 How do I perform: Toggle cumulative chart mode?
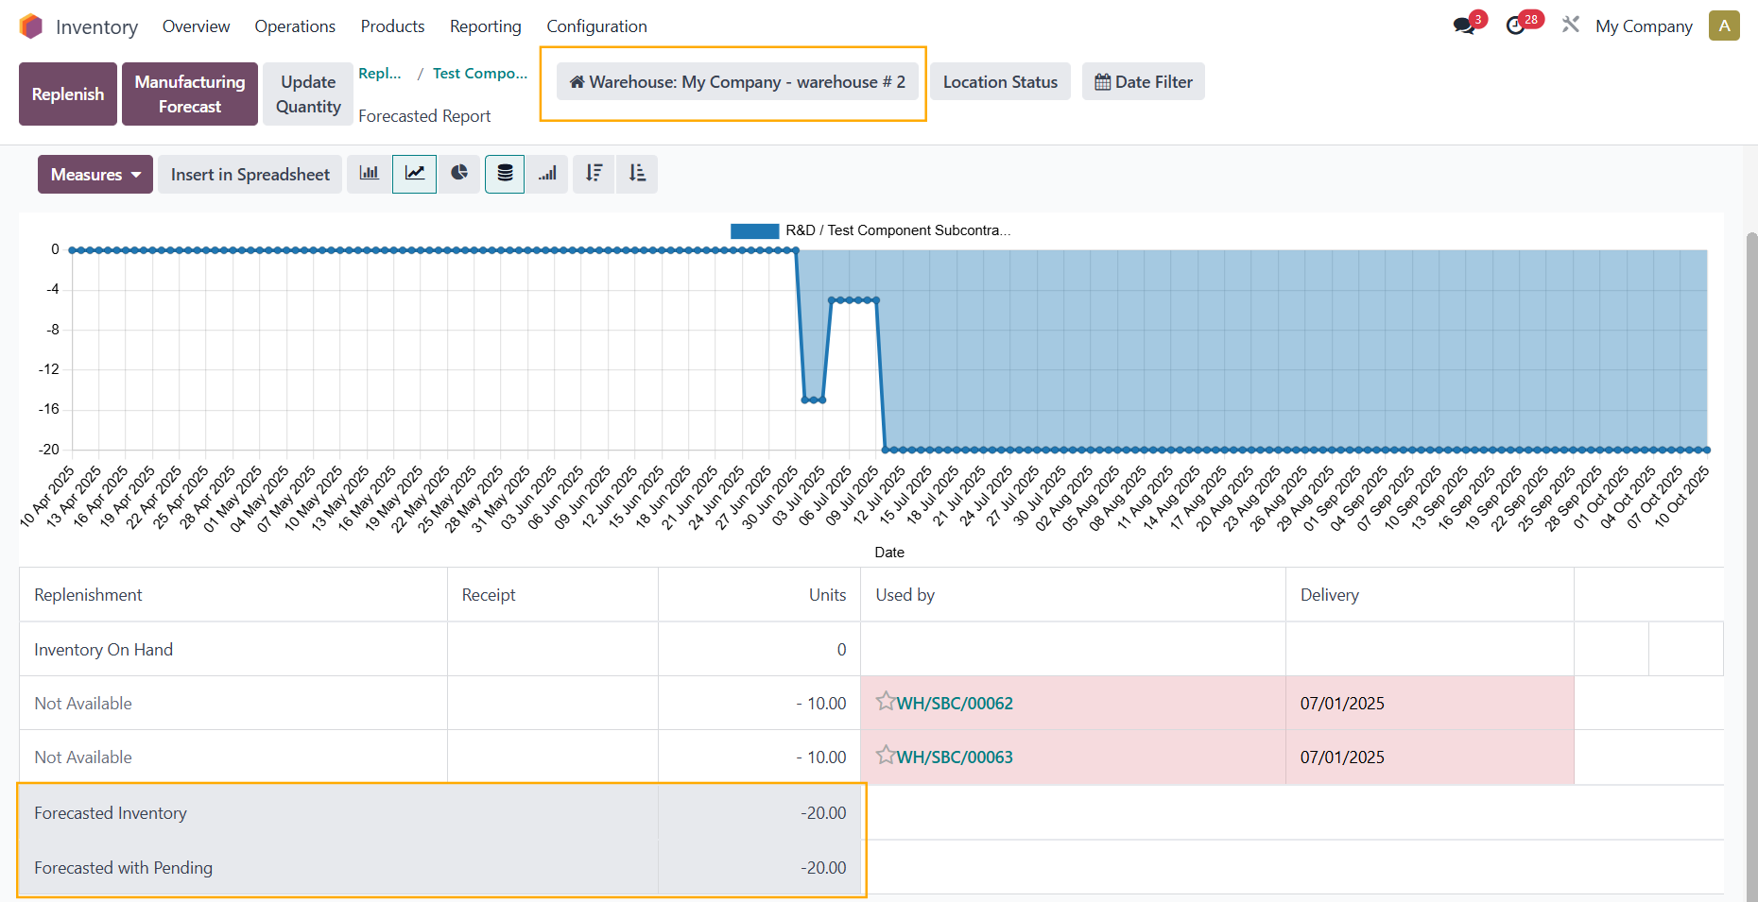coord(547,174)
